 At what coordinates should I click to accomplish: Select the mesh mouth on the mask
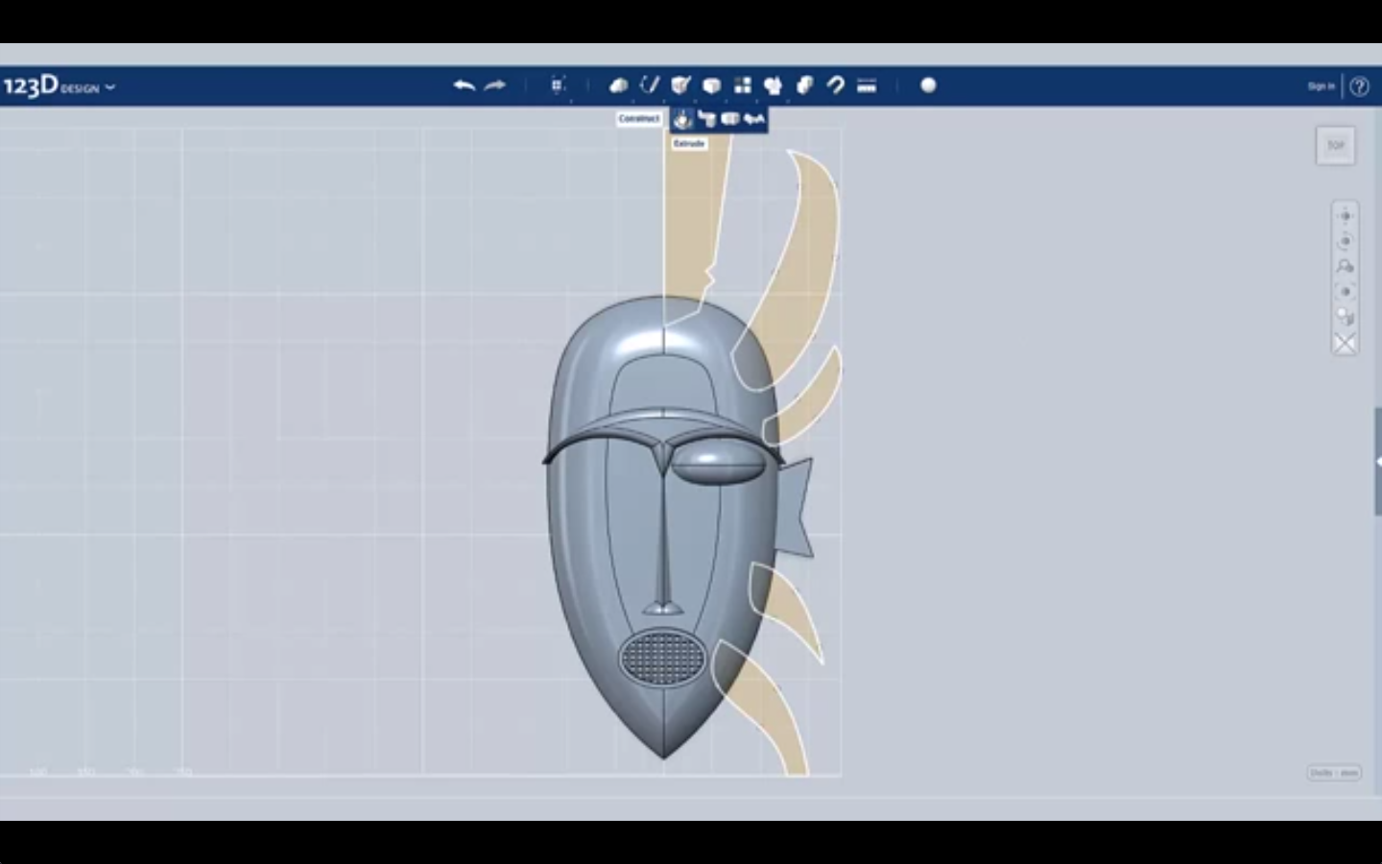click(x=664, y=657)
